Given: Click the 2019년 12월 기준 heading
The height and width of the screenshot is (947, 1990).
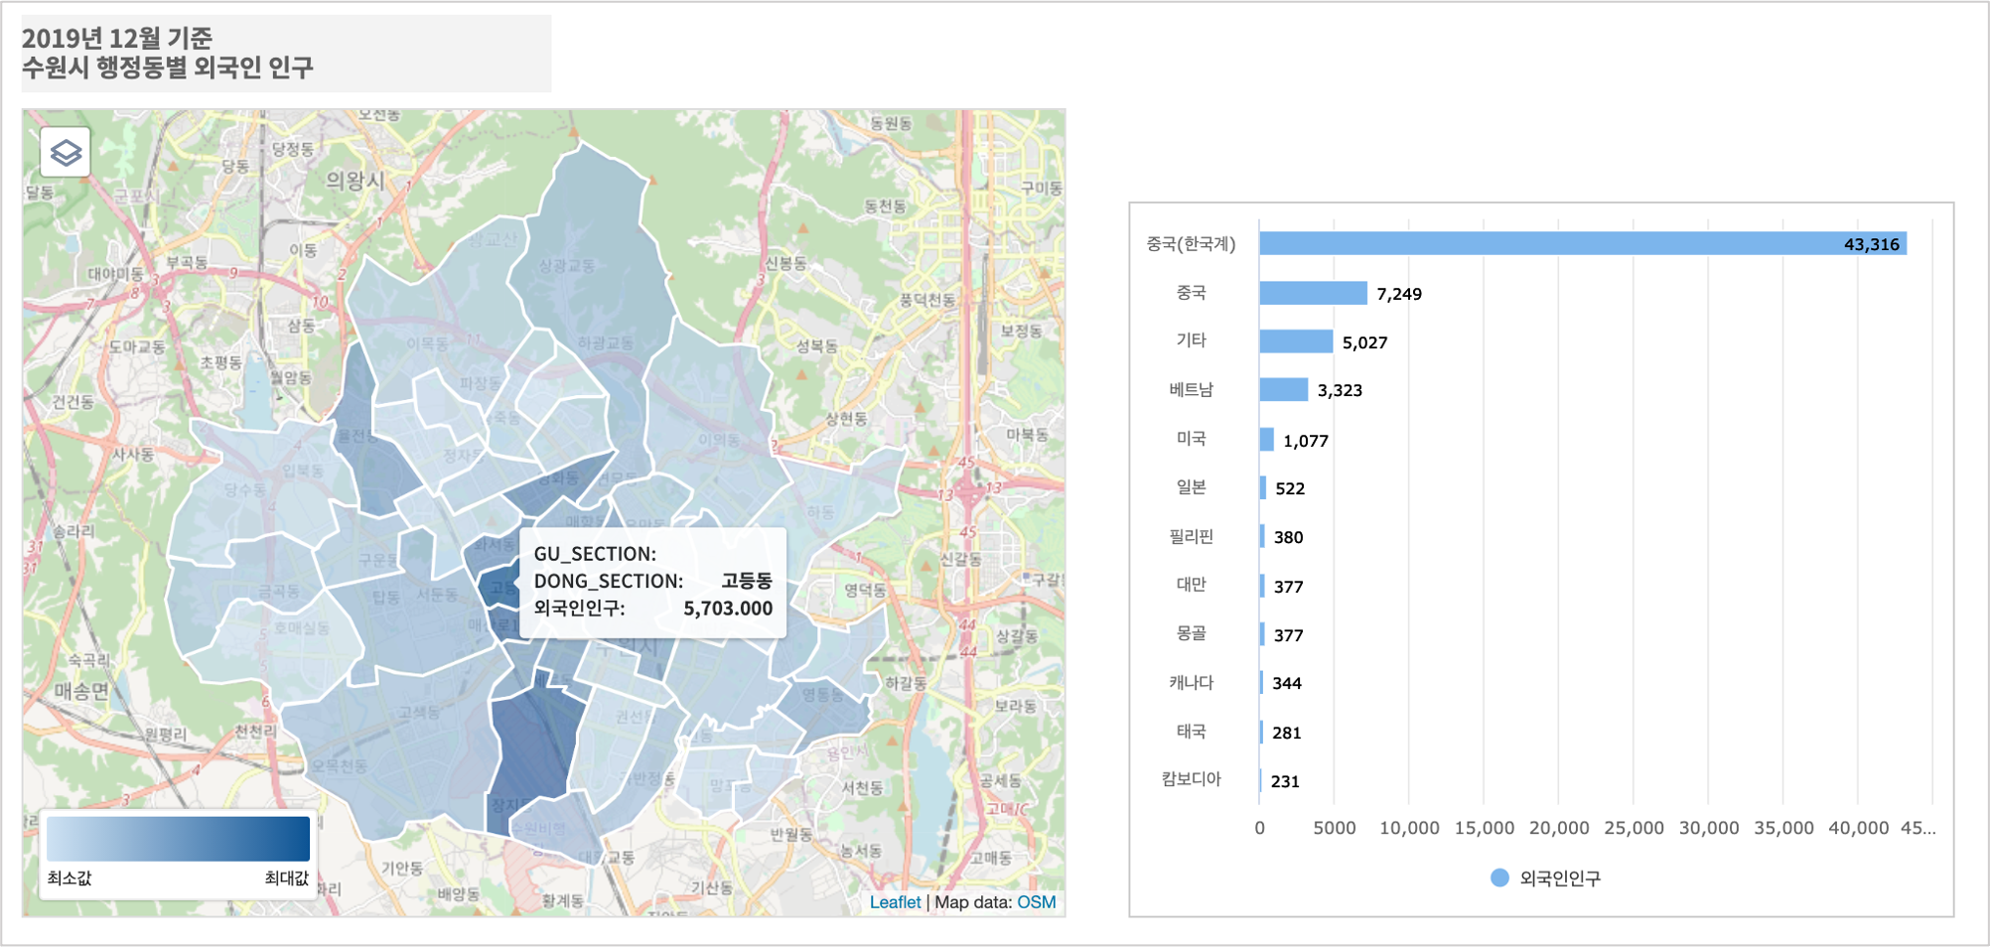Looking at the screenshot, I should [117, 38].
